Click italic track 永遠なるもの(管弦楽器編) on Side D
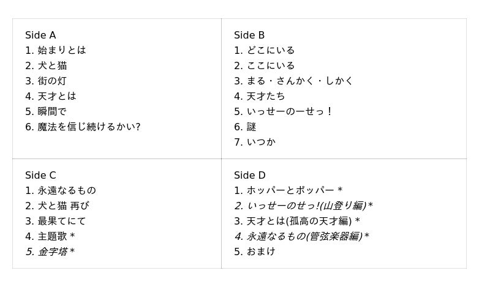490x287 pixels. point(307,237)
